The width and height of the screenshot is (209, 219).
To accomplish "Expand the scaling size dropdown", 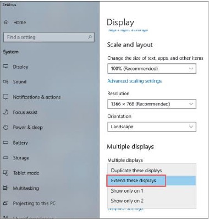I will [x=152, y=69].
